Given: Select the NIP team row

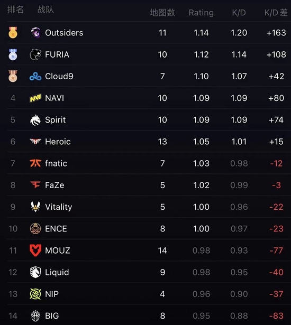Looking at the screenshot, I should click(149, 294).
